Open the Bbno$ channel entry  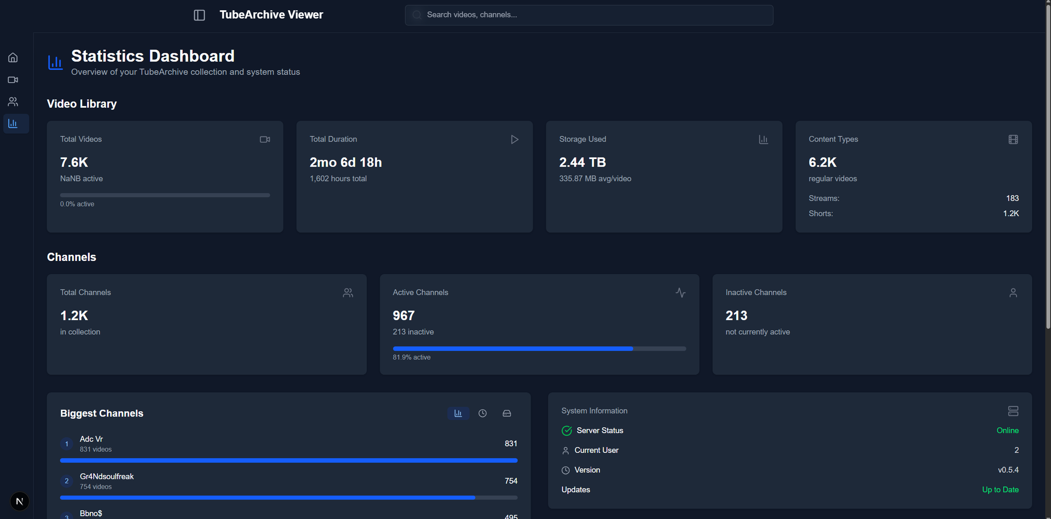click(288, 514)
